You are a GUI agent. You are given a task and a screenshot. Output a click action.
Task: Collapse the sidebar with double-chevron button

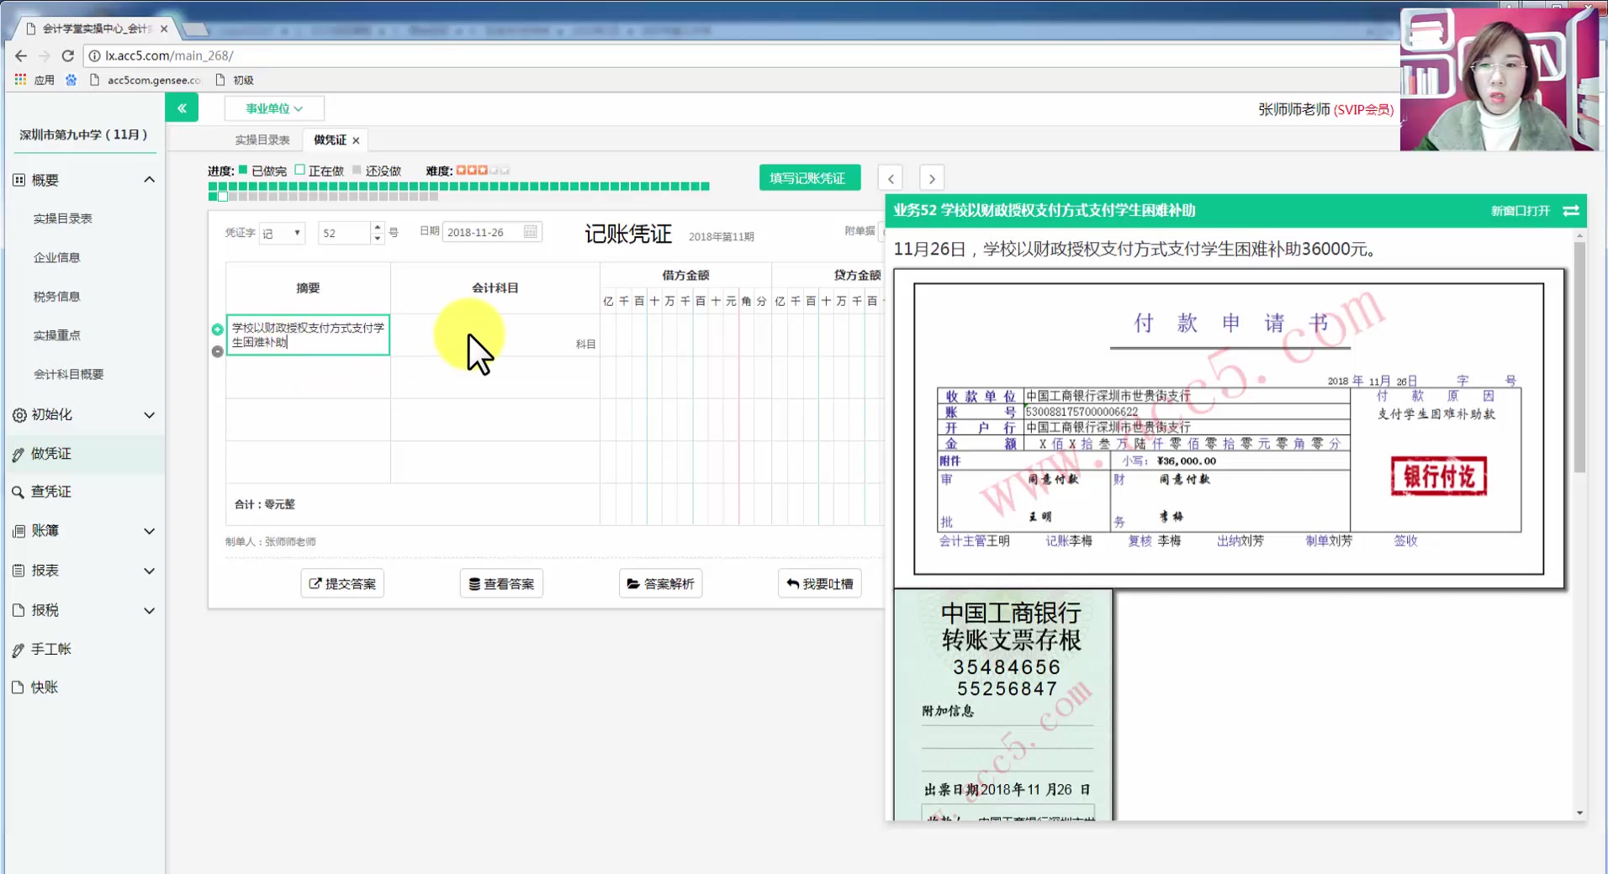182,108
